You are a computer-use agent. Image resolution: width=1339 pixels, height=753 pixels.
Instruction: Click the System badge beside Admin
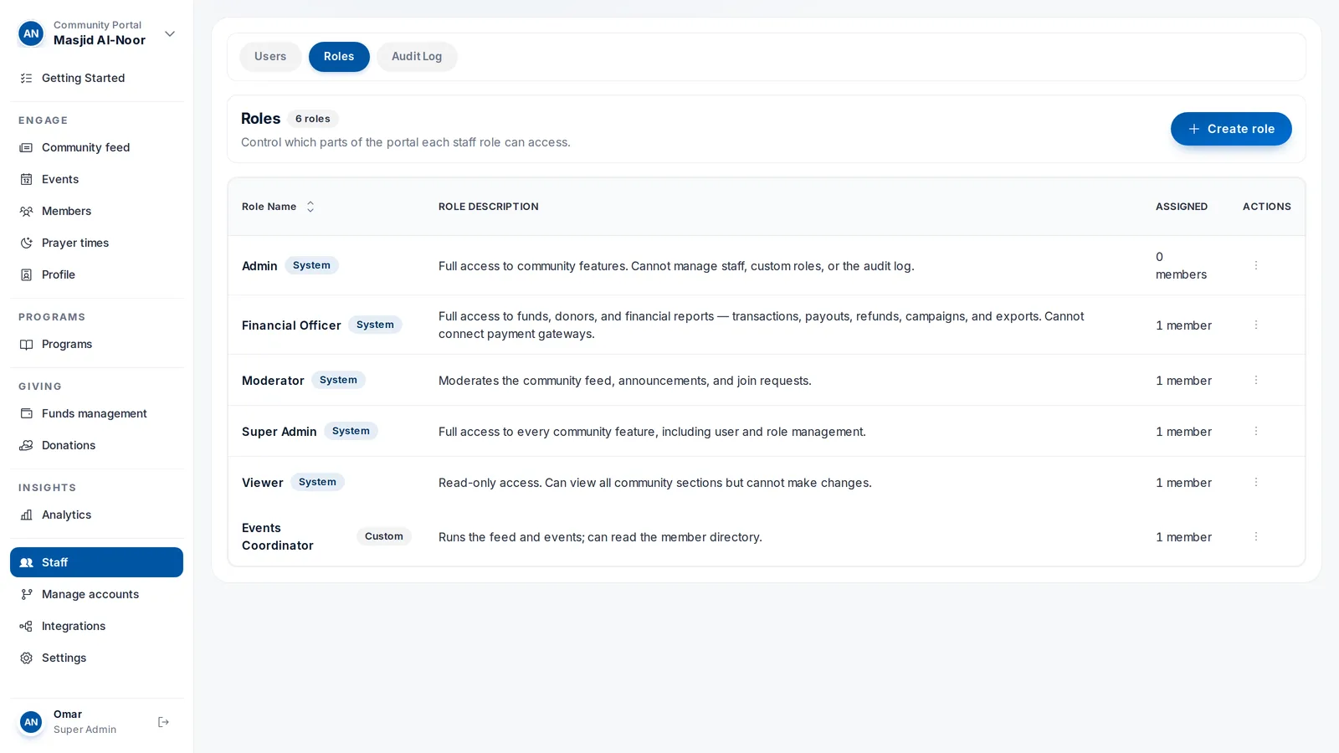tap(311, 265)
